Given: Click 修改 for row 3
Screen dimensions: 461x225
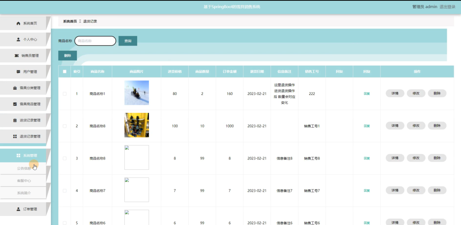Looking at the screenshot, I should 416,158.
